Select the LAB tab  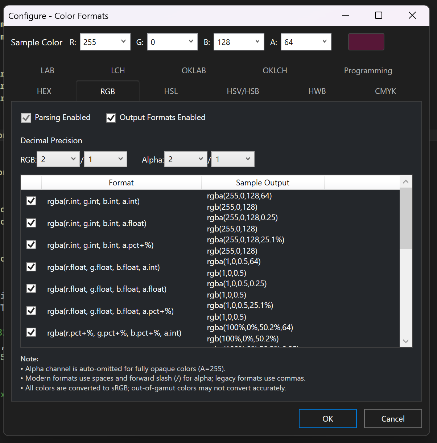(47, 70)
